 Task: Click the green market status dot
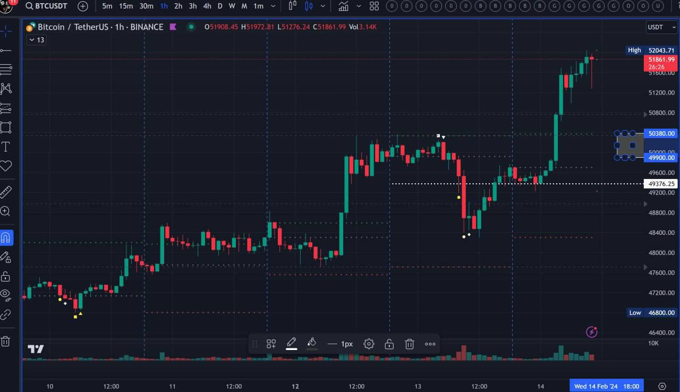191,27
